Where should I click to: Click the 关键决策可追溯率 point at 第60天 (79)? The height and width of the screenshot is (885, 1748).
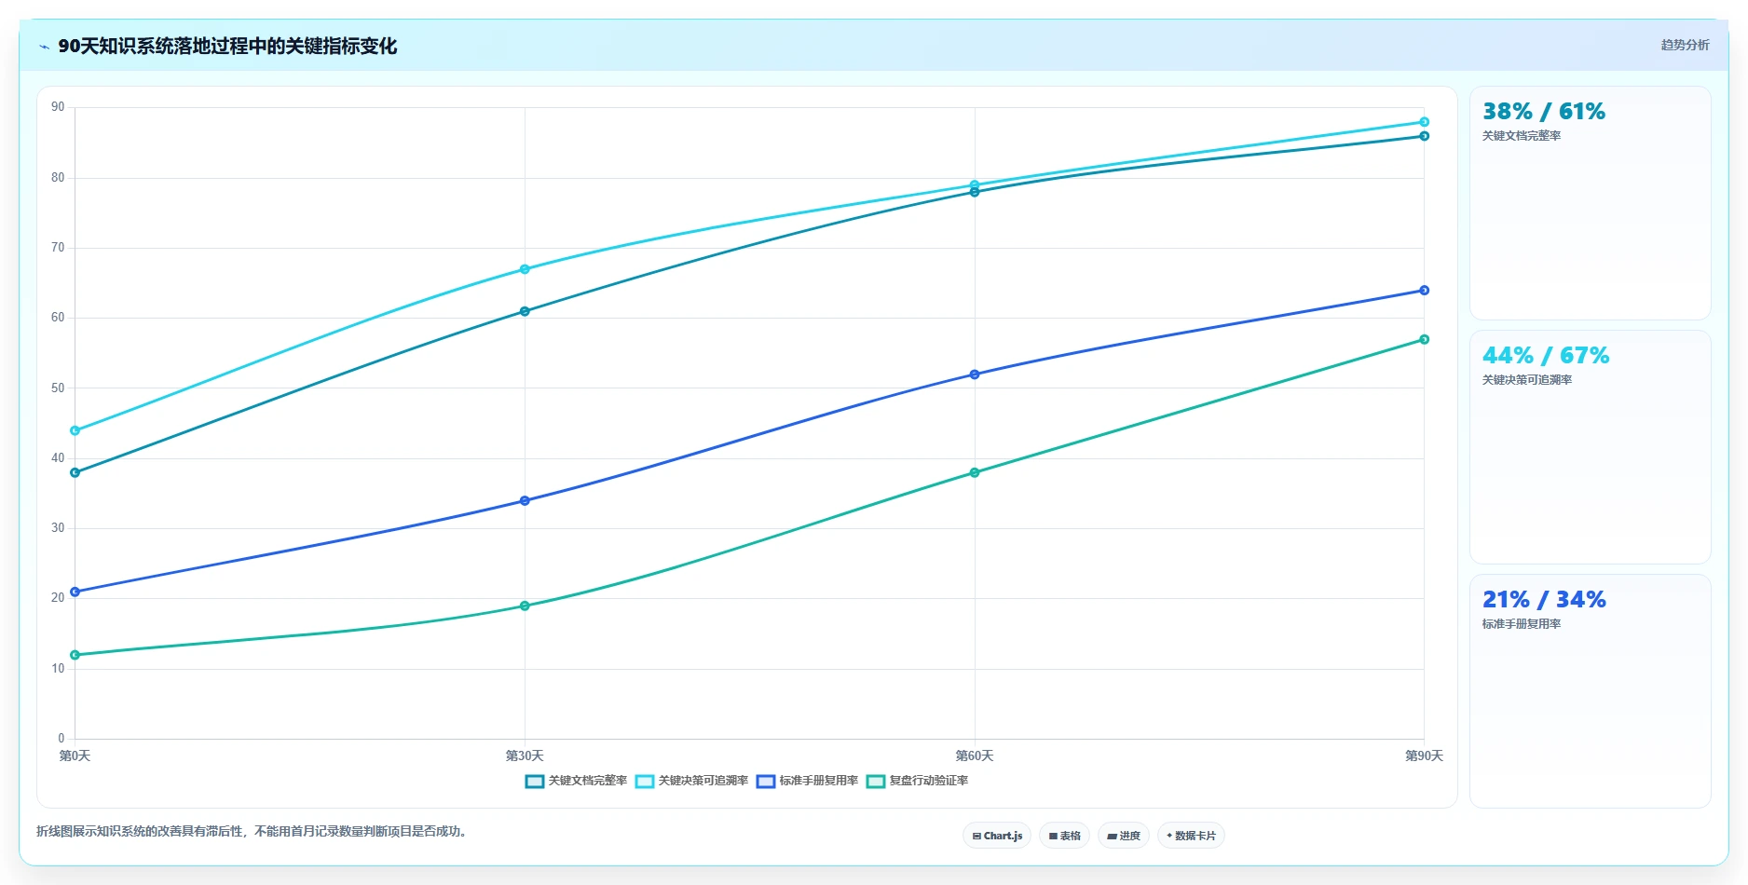975,185
